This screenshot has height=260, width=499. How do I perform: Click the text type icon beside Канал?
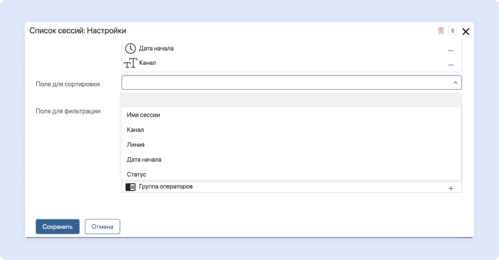[x=130, y=63]
